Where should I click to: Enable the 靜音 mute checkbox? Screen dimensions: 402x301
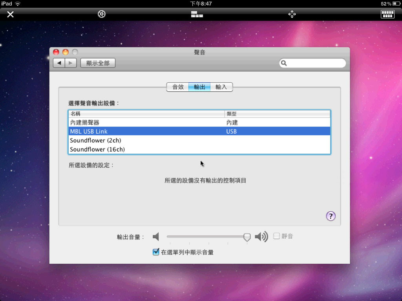click(x=277, y=236)
